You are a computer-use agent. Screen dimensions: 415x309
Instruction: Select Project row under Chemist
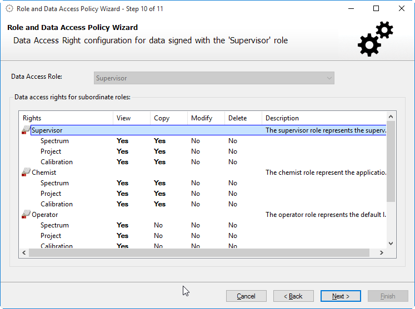point(51,194)
